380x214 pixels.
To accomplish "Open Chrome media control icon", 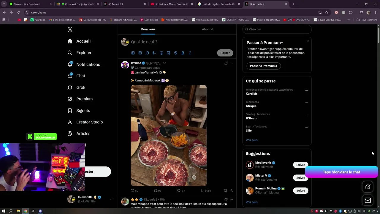I will [x=361, y=12].
